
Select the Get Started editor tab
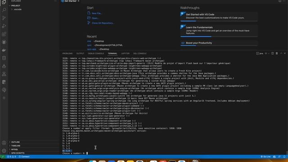tap(70, 1)
